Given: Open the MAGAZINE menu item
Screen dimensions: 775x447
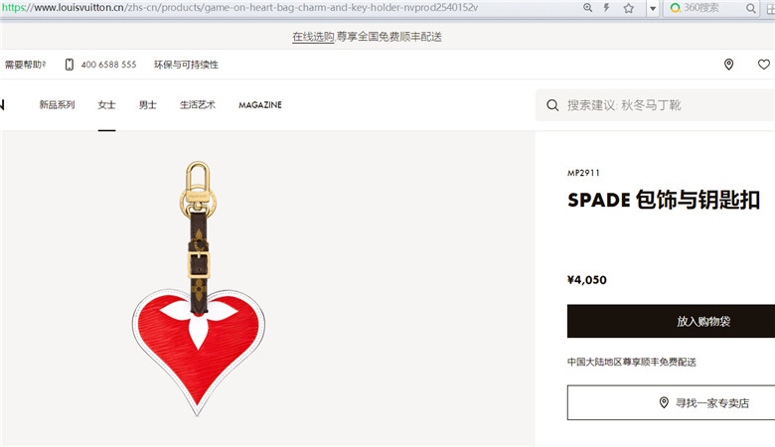Looking at the screenshot, I should pos(260,104).
